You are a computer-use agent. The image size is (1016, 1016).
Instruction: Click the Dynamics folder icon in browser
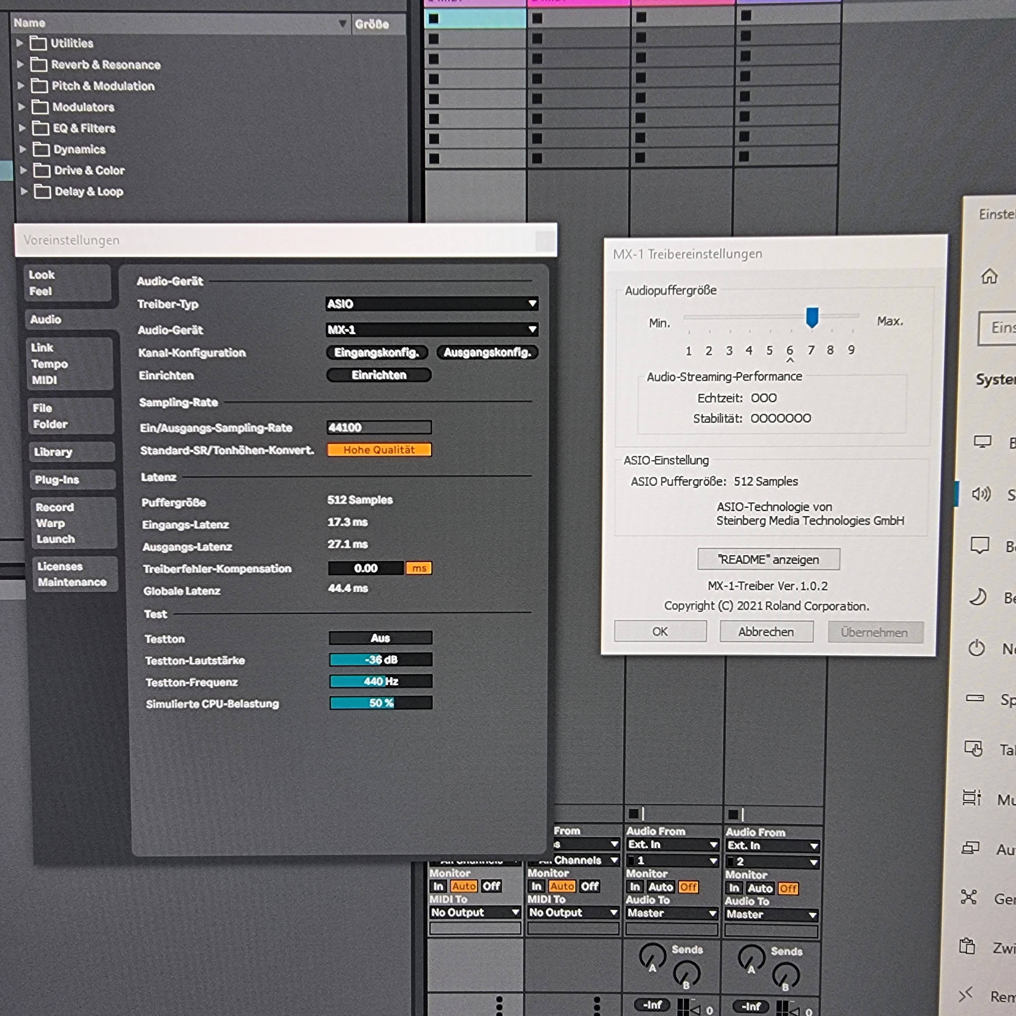point(41,149)
